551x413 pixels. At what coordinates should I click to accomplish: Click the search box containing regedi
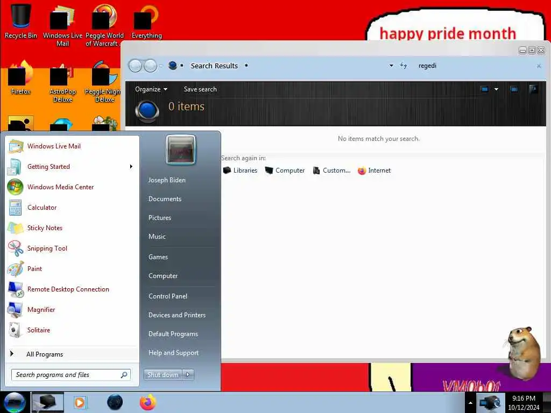475,66
